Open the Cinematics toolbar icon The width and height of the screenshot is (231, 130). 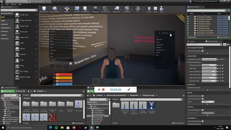127,9
